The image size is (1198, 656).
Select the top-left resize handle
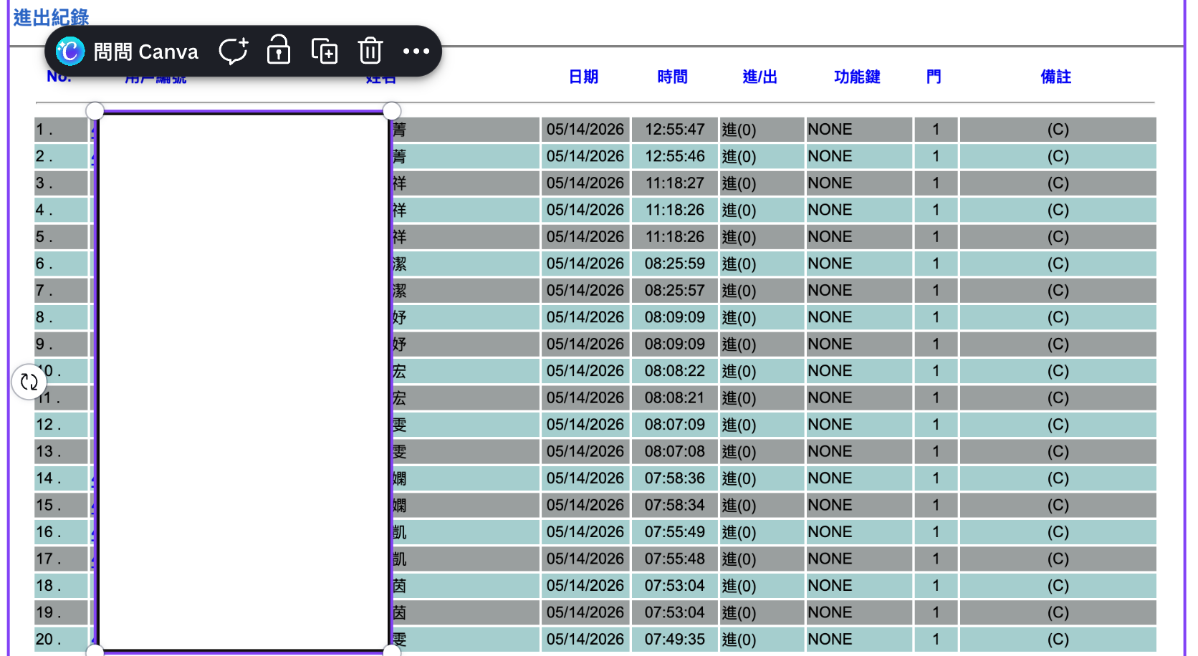click(95, 110)
